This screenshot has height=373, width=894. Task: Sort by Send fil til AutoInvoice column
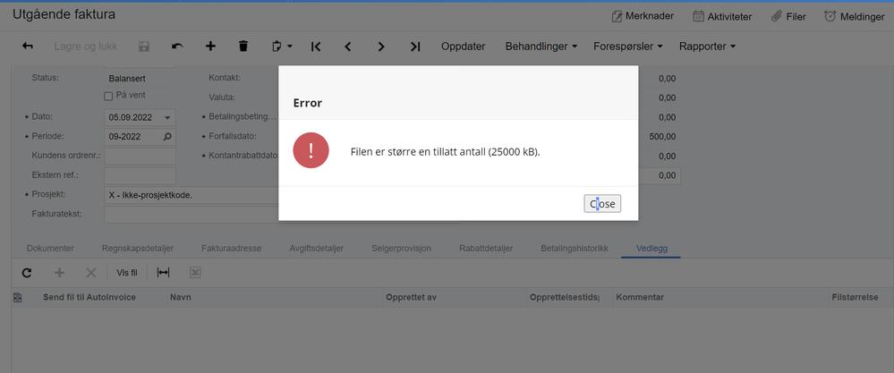click(89, 297)
